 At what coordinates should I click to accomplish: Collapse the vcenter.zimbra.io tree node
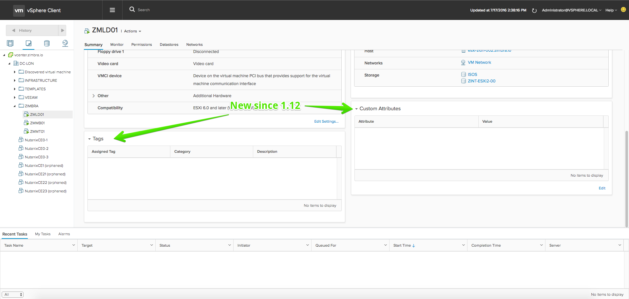click(x=4, y=55)
